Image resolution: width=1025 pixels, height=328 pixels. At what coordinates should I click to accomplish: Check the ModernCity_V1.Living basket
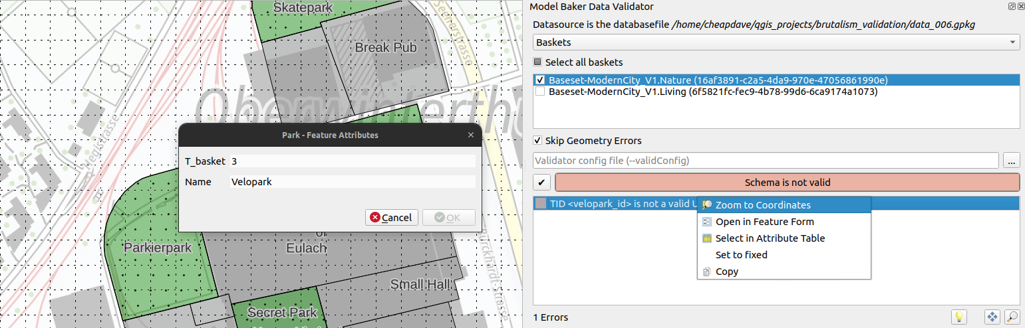540,92
